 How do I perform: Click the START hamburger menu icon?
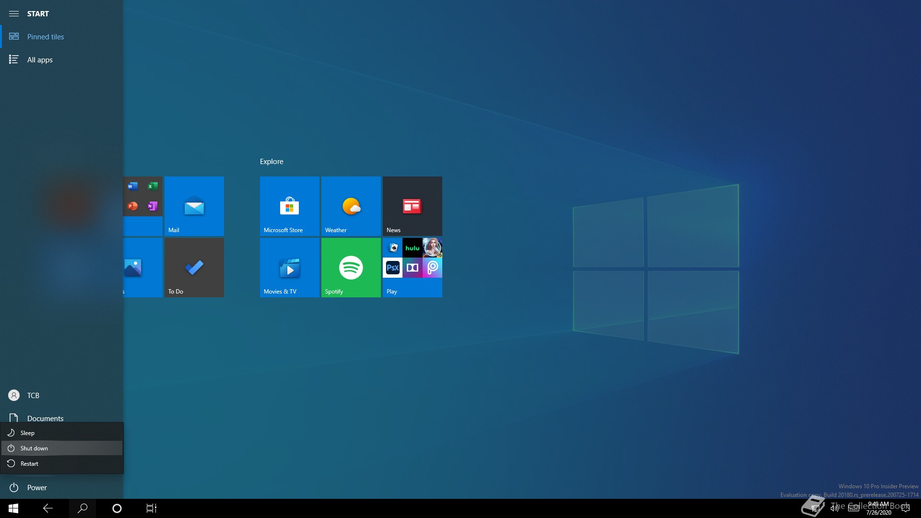14,13
